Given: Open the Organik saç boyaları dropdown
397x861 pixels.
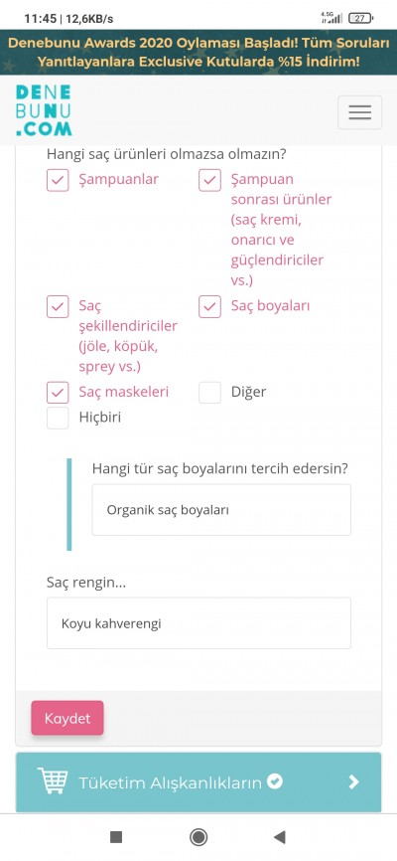Looking at the screenshot, I should pos(221,510).
